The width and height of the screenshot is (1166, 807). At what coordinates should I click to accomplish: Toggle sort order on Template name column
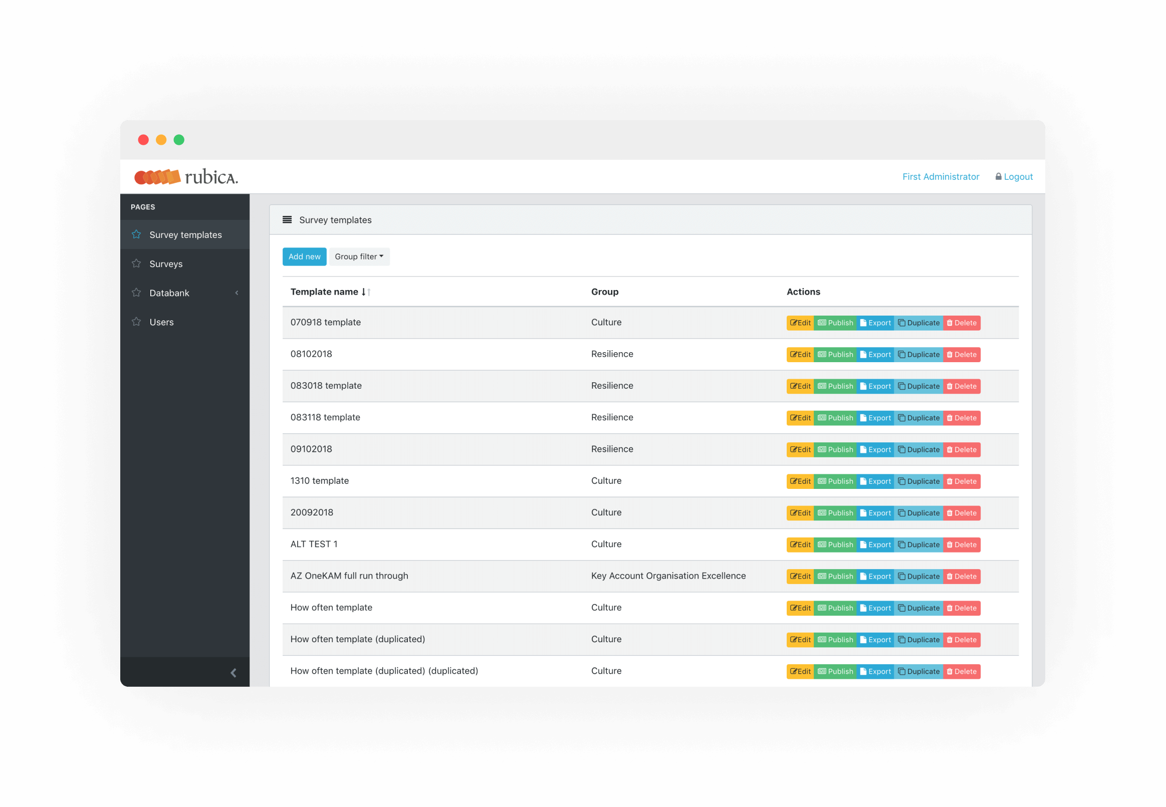(365, 292)
